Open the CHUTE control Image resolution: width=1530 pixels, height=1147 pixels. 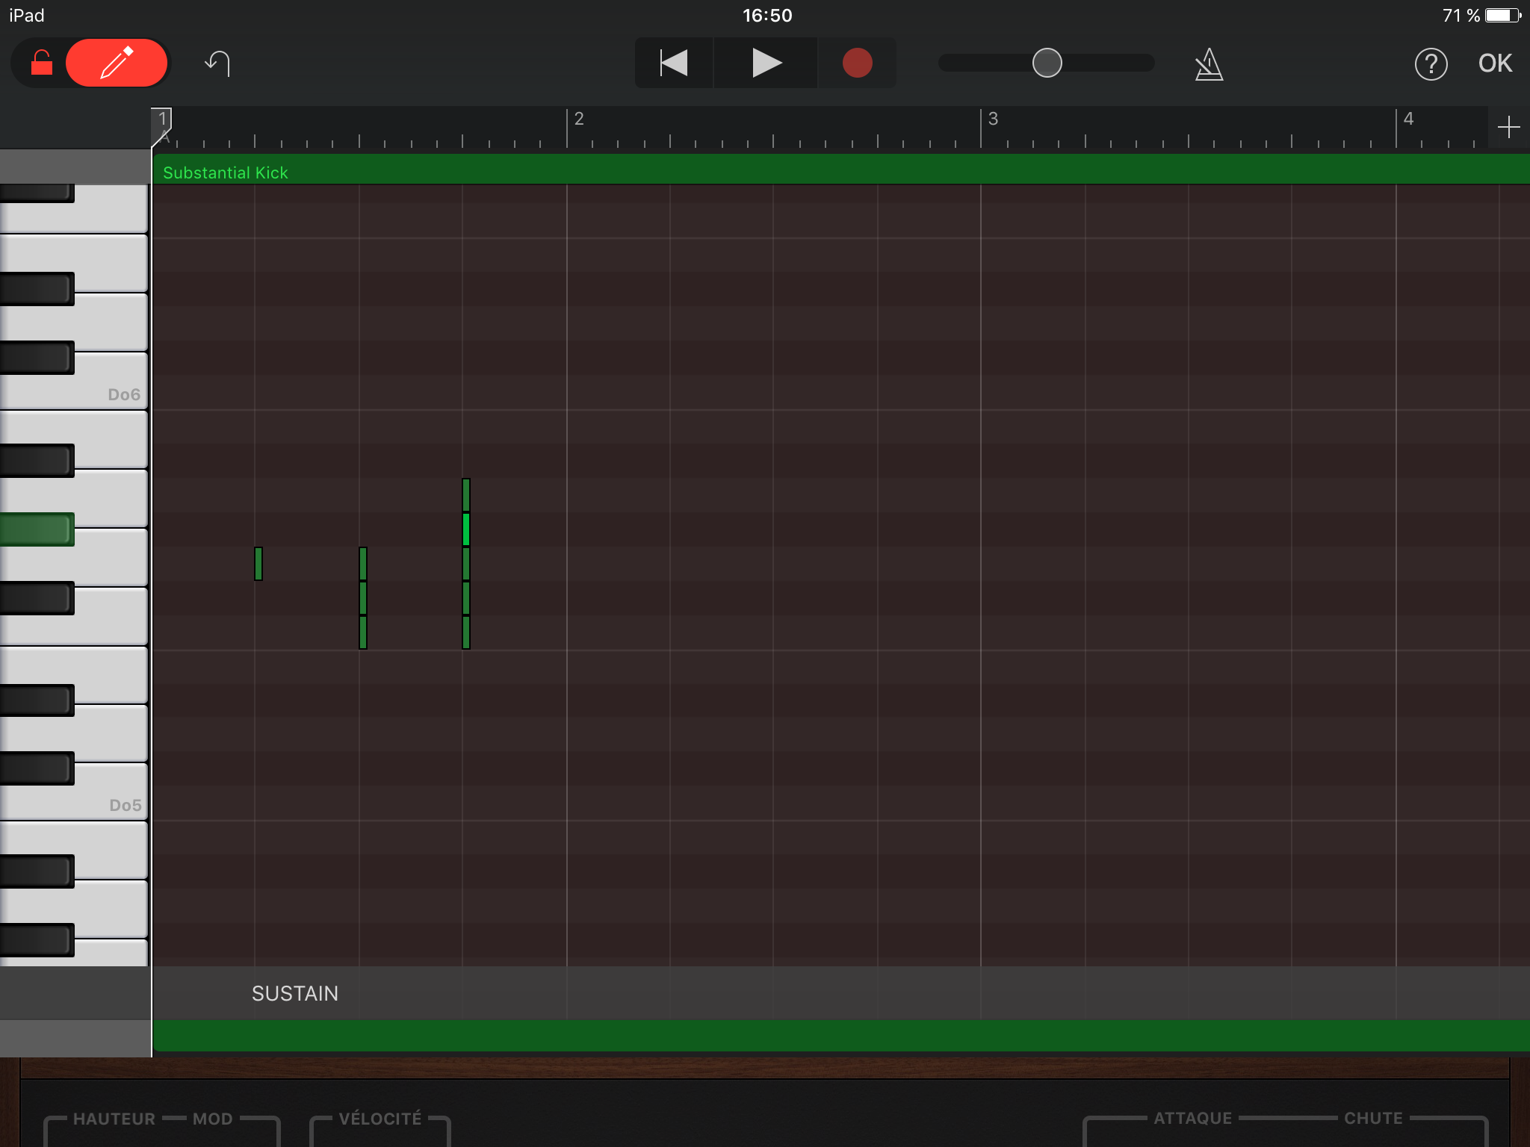[x=1373, y=1118]
